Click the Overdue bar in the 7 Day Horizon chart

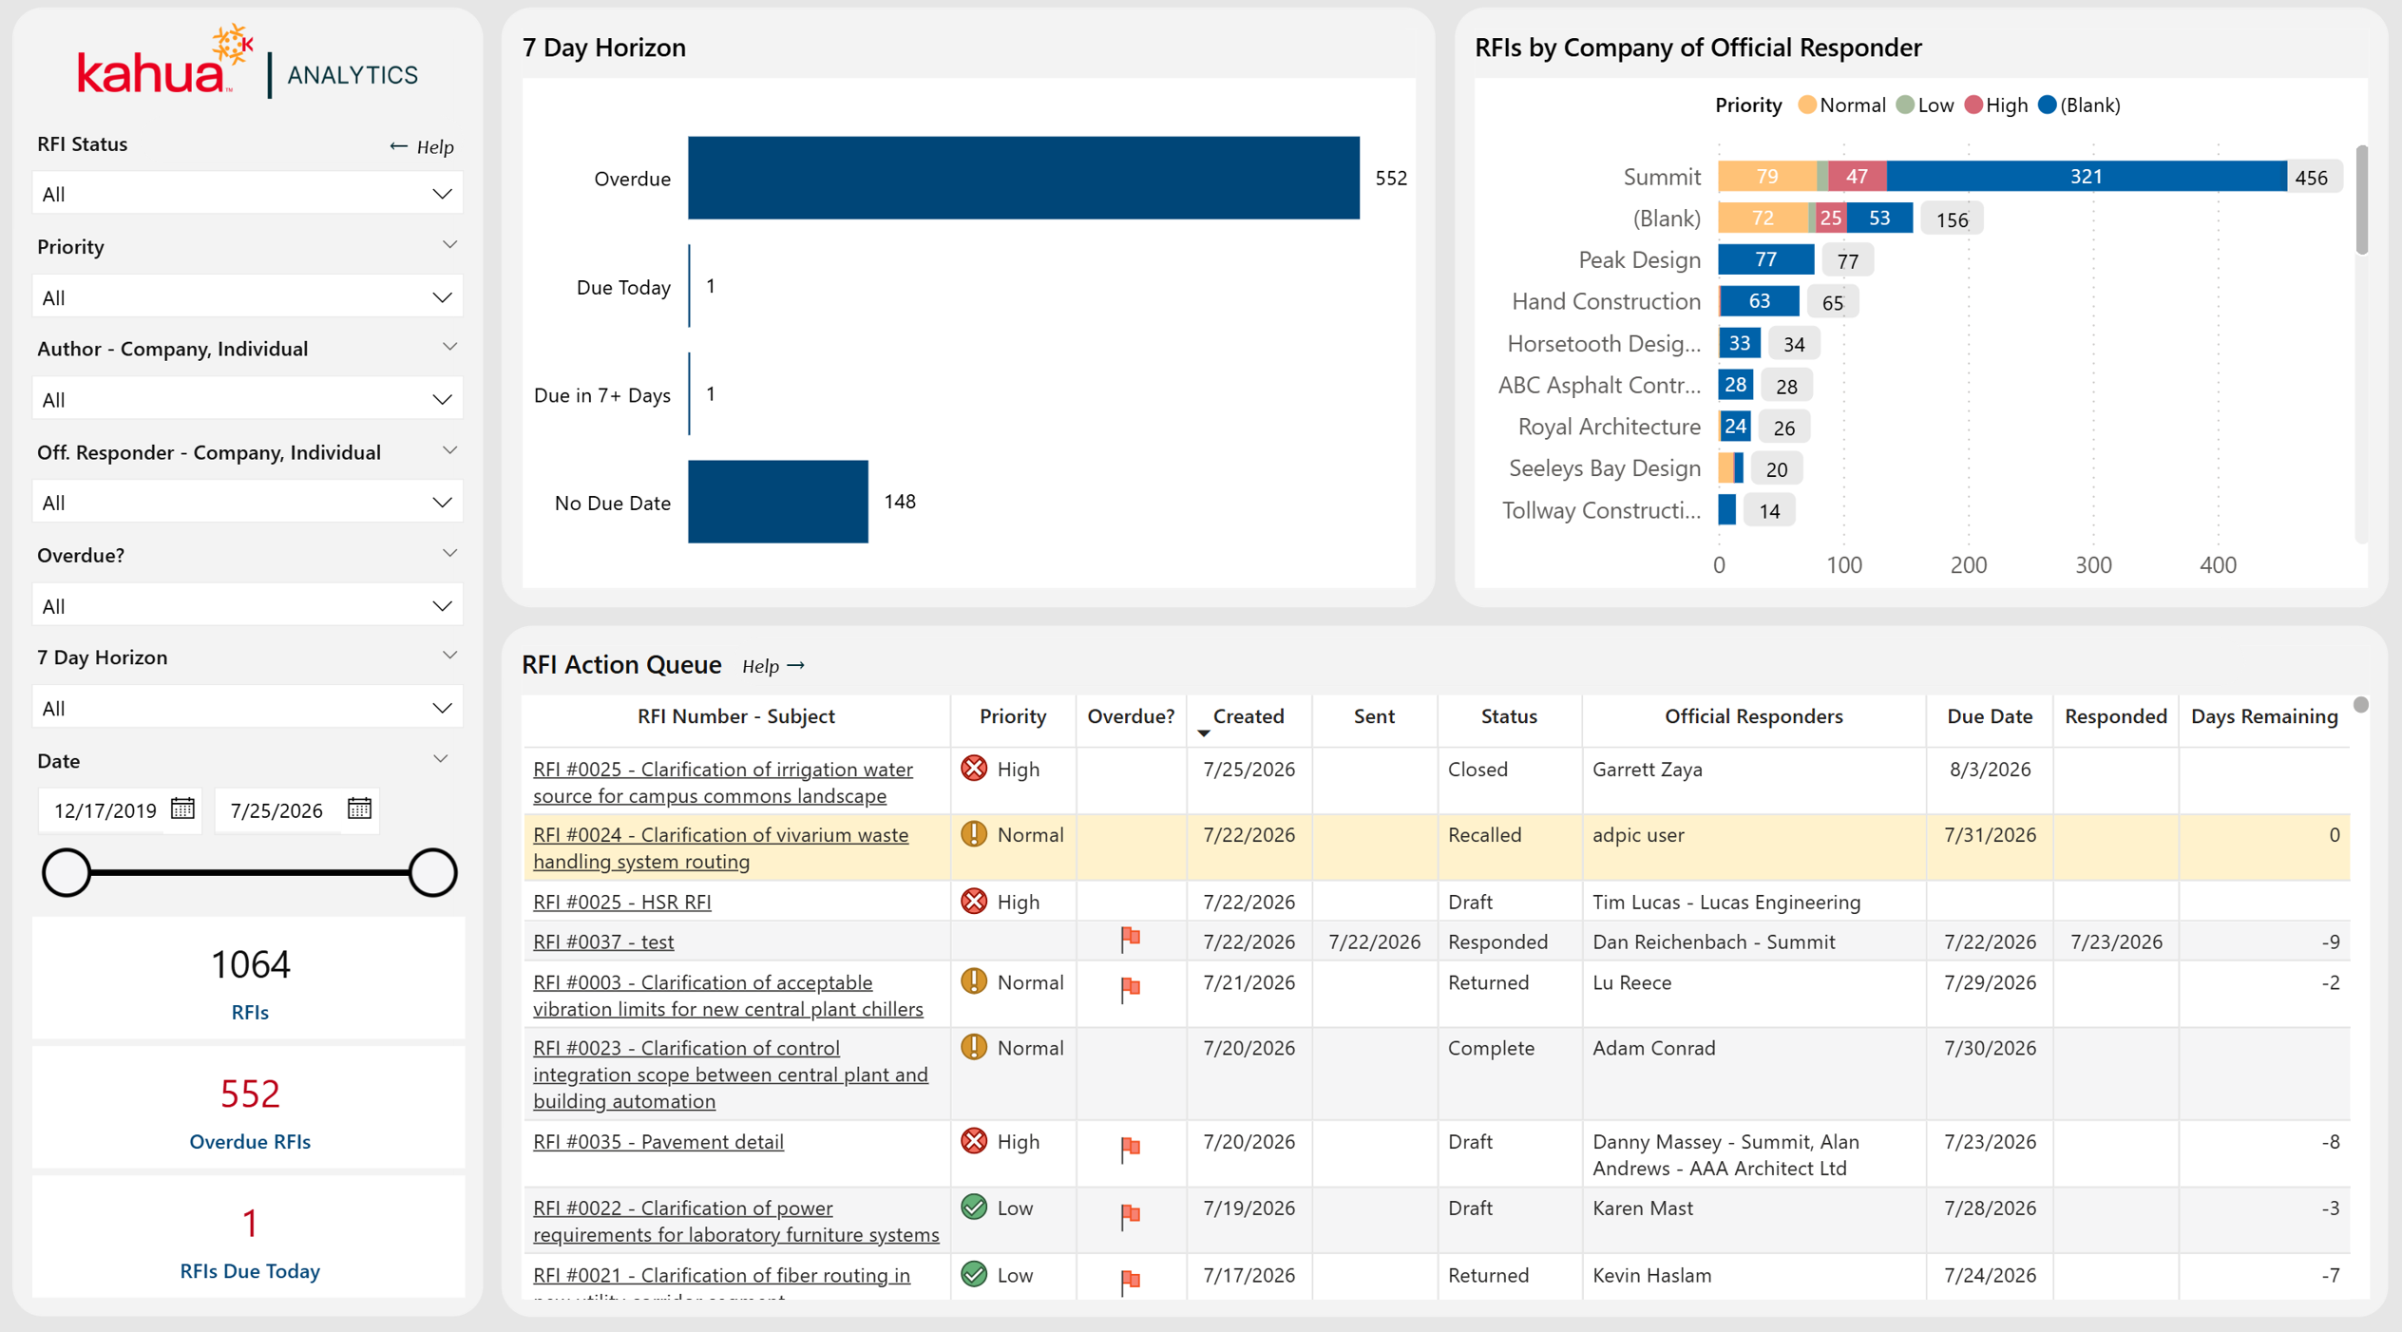(x=1023, y=178)
